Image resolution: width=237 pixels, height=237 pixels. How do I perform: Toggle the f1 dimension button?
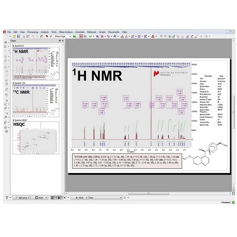click(81, 37)
